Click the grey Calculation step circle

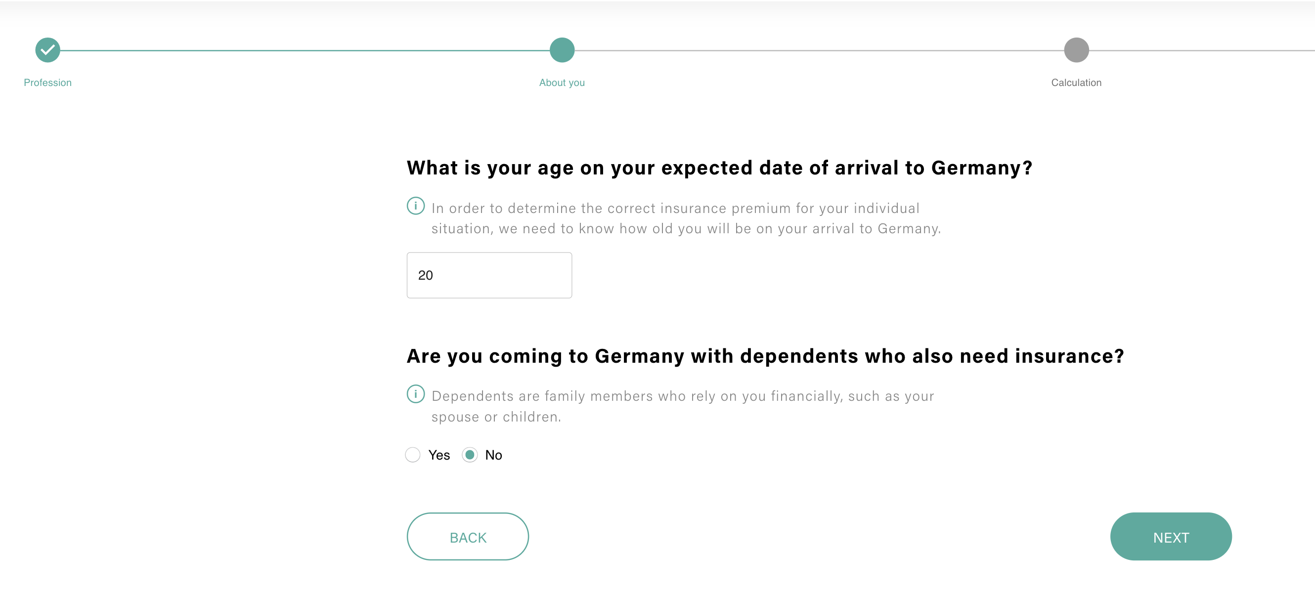(1076, 50)
